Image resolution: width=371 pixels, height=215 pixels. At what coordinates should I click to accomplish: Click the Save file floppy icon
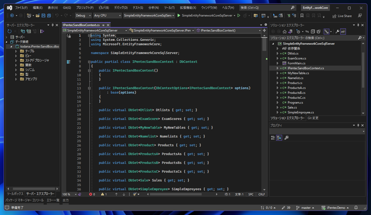click(x=43, y=15)
